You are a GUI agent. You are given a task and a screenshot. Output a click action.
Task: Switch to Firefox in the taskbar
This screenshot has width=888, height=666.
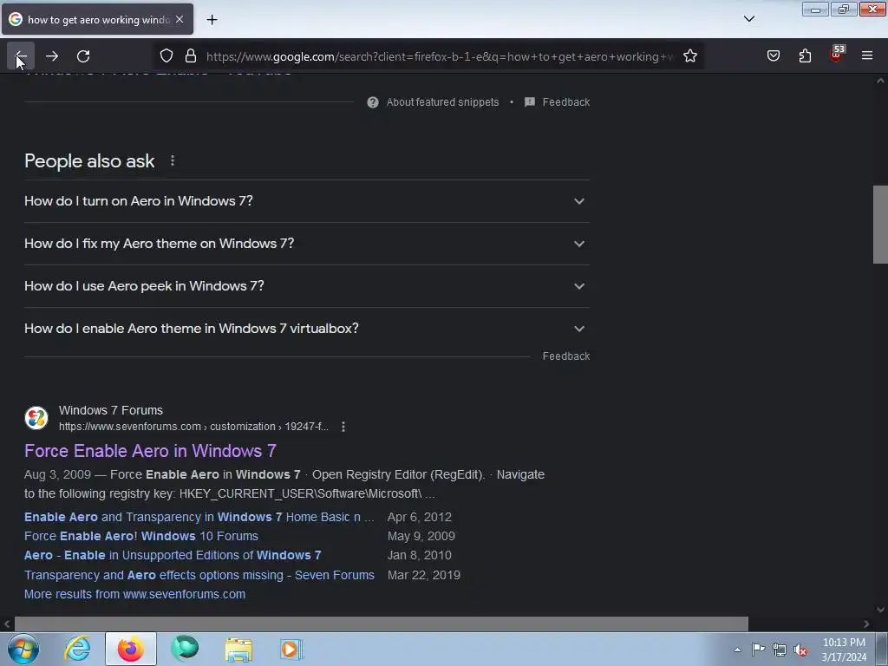tap(131, 649)
